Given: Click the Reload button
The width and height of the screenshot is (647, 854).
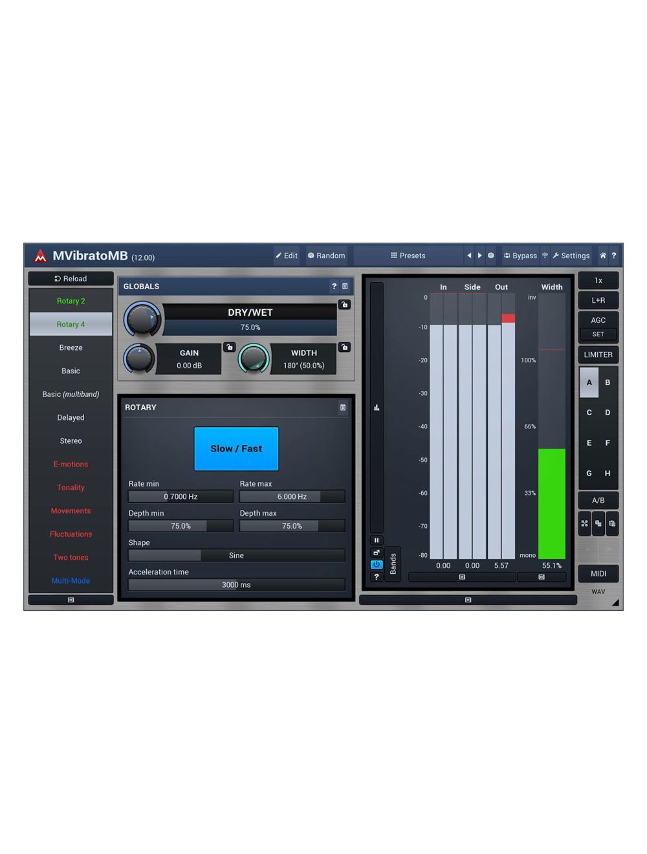Looking at the screenshot, I should coord(71,278).
